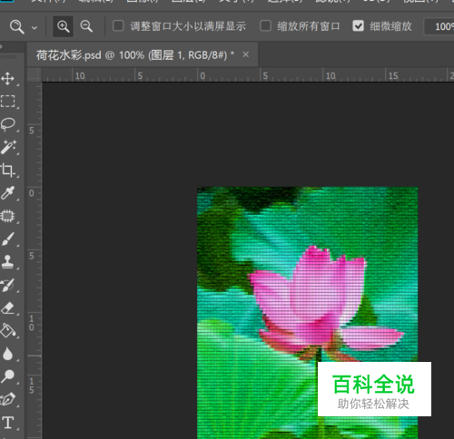Select the Rectangular Marquee tool
Image resolution: width=454 pixels, height=439 pixels.
[8, 102]
